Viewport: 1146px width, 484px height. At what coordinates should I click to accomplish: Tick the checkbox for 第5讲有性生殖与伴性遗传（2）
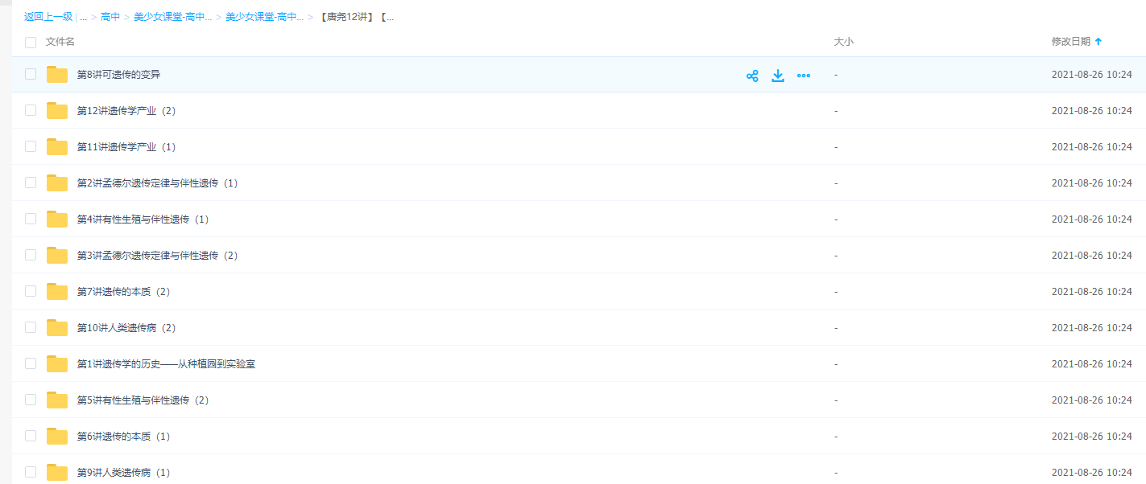point(31,400)
